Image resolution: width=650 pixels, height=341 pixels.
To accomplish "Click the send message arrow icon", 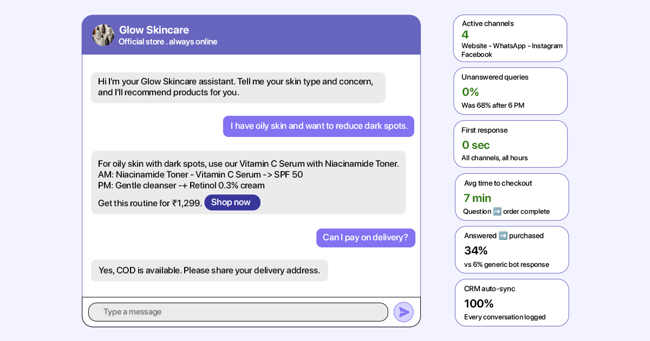I will tap(404, 312).
